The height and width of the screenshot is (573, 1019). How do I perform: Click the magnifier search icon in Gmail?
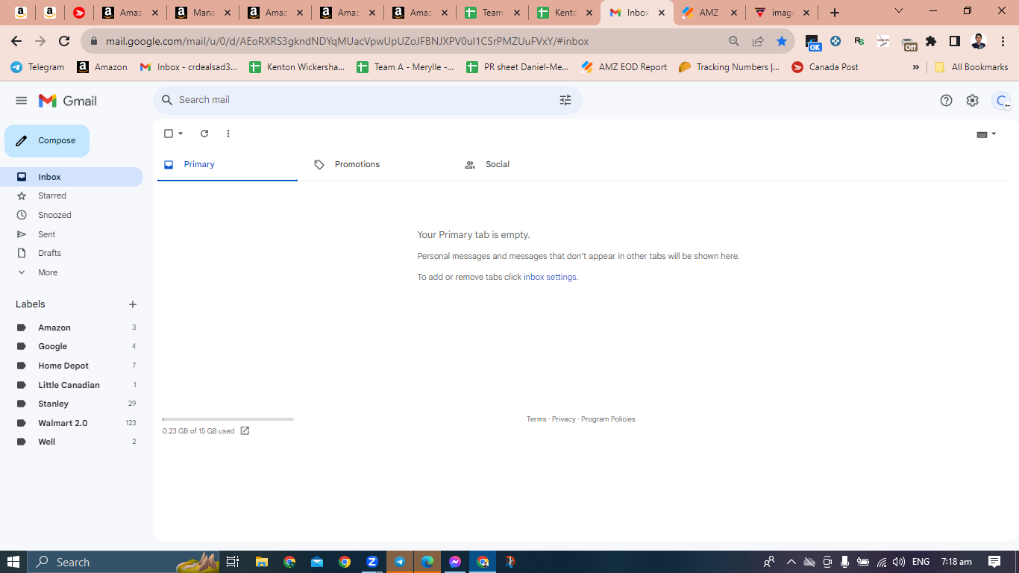coord(167,100)
